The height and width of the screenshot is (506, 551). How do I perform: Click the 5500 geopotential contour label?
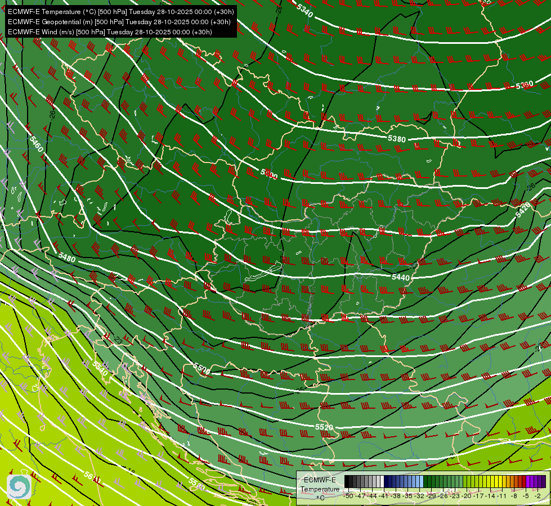point(201,369)
